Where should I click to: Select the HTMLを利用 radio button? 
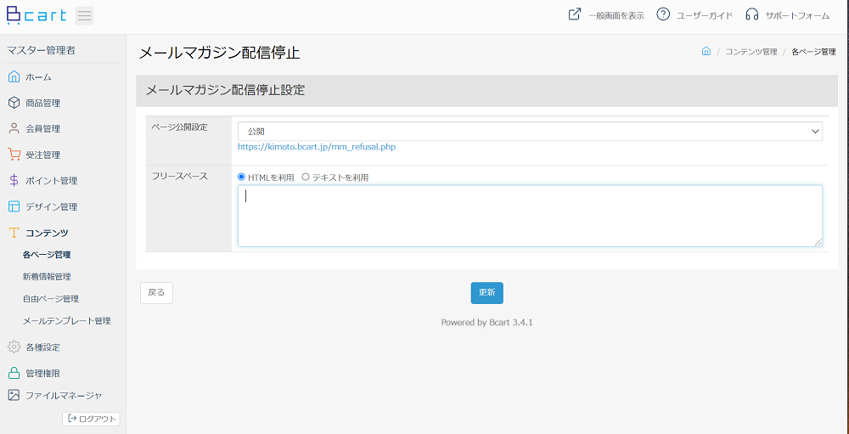tap(241, 178)
